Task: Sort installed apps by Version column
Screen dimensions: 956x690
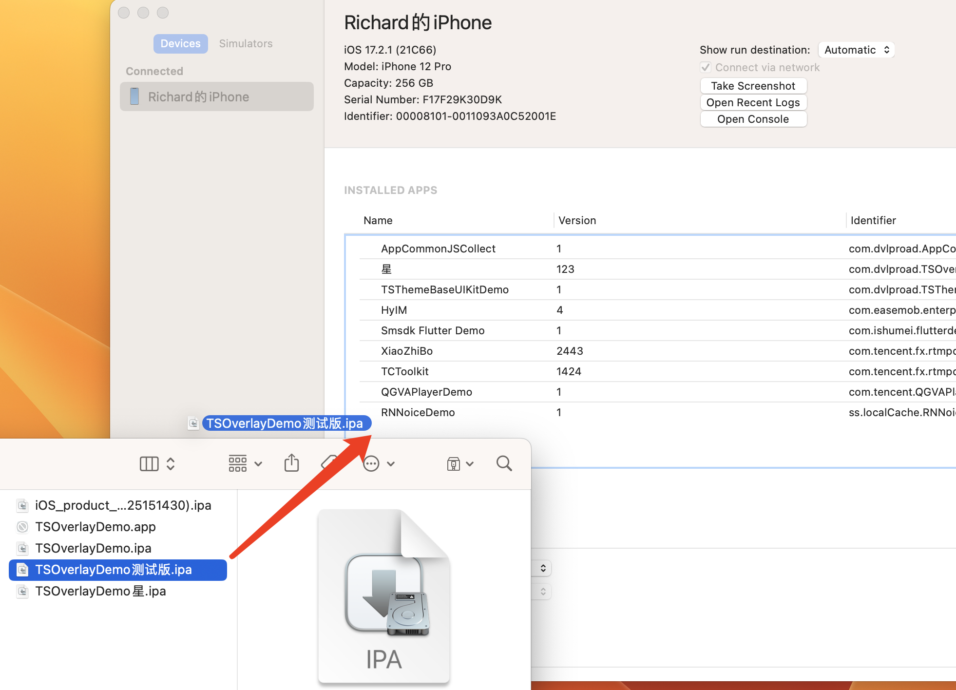Action: point(577,220)
